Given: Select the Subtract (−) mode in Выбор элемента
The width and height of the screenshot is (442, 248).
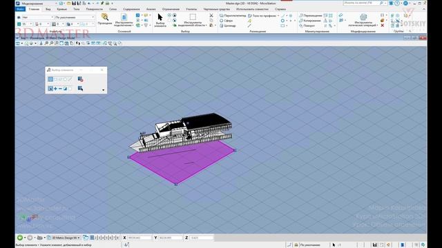Looking at the screenshot, I should [60, 89].
